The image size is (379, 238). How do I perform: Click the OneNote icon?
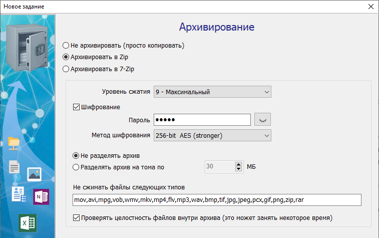[x=41, y=197]
